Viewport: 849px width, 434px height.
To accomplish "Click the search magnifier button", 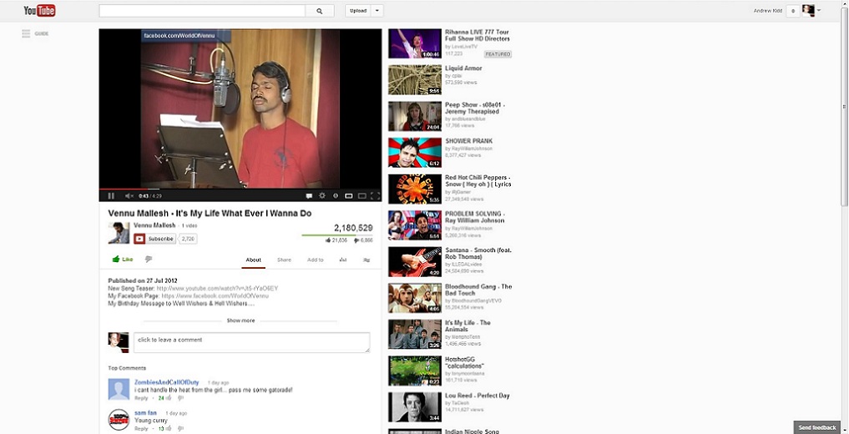I will pyautogui.click(x=320, y=11).
